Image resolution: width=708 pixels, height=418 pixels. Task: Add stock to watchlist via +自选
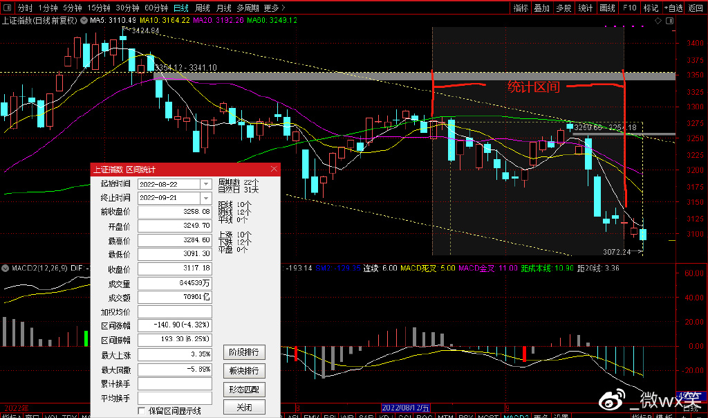pyautogui.click(x=672, y=8)
